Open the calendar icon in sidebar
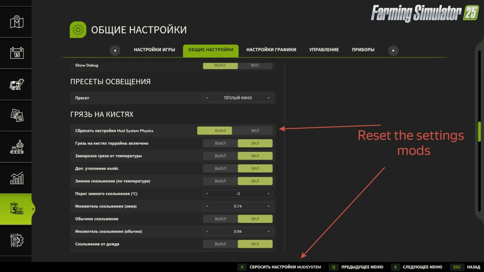Viewport: 484px width, 272px height. (16, 53)
